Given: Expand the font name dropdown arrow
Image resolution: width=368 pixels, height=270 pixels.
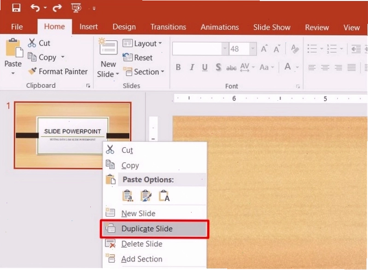Looking at the screenshot, I should tap(225, 49).
